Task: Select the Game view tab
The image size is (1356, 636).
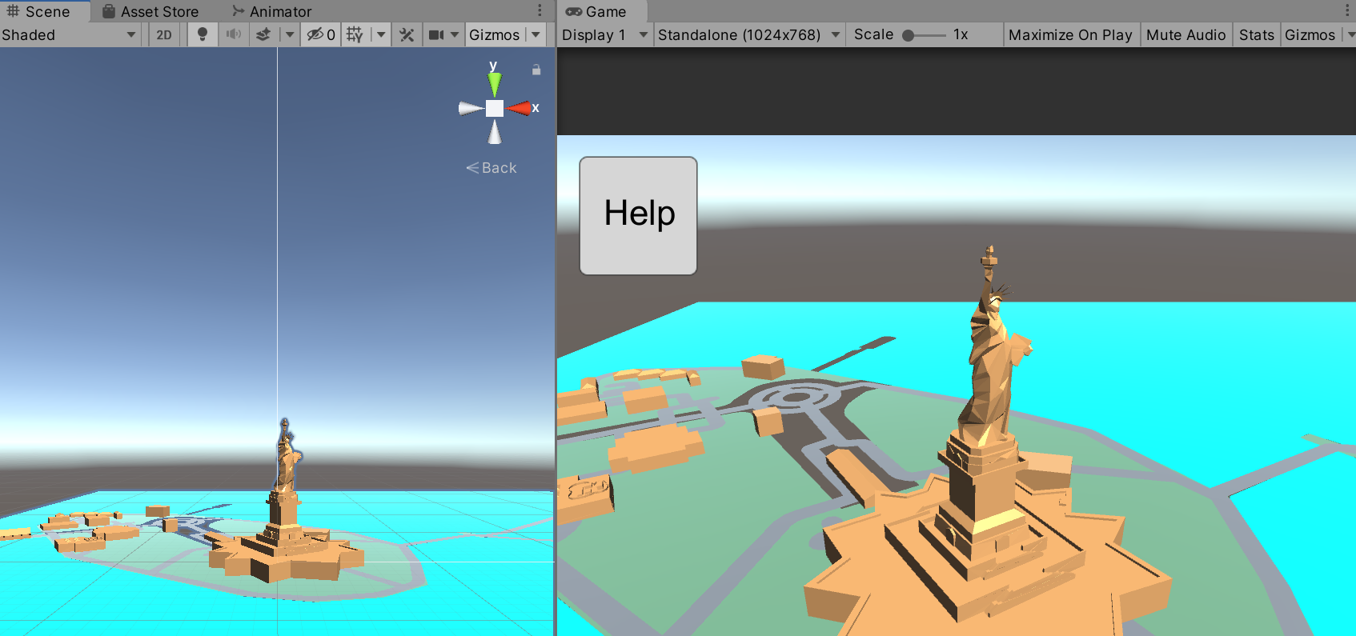Action: pyautogui.click(x=596, y=11)
